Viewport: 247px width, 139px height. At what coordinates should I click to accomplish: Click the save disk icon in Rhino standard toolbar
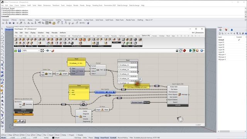click(50, 23)
